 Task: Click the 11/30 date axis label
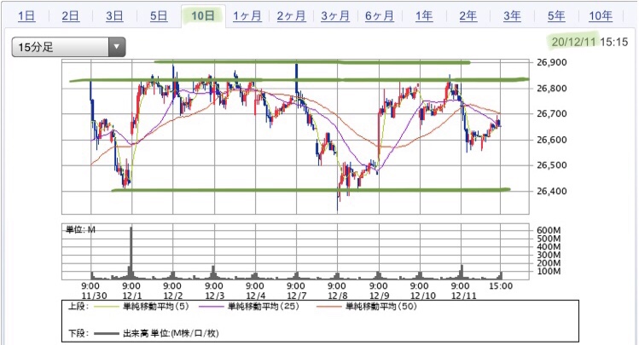[94, 296]
